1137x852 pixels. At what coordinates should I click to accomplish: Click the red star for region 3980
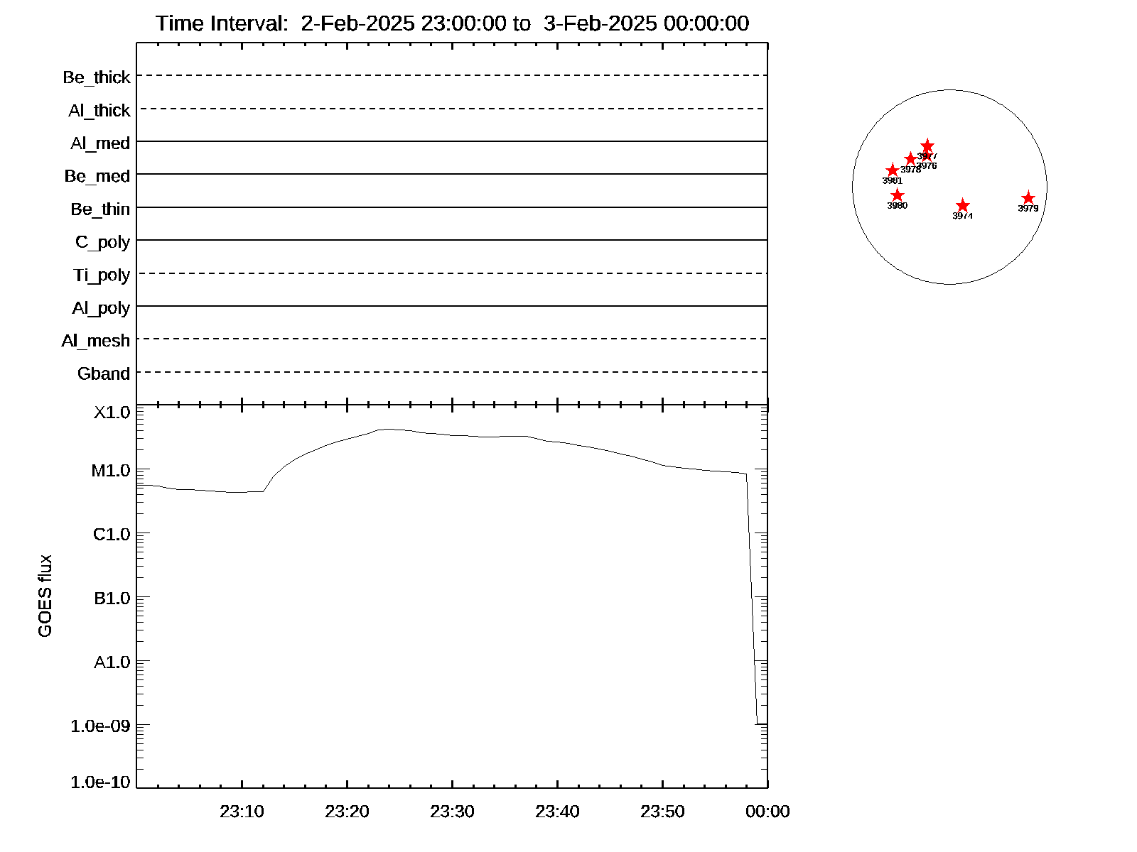(x=898, y=195)
